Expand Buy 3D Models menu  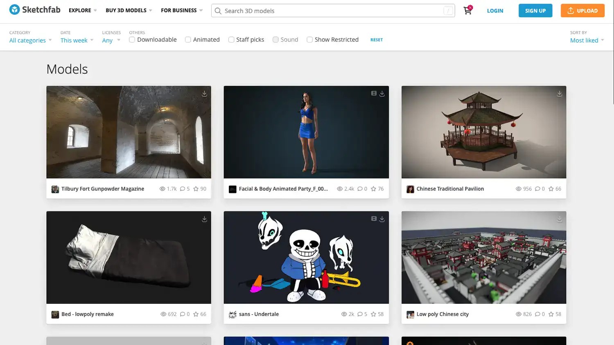129,10
